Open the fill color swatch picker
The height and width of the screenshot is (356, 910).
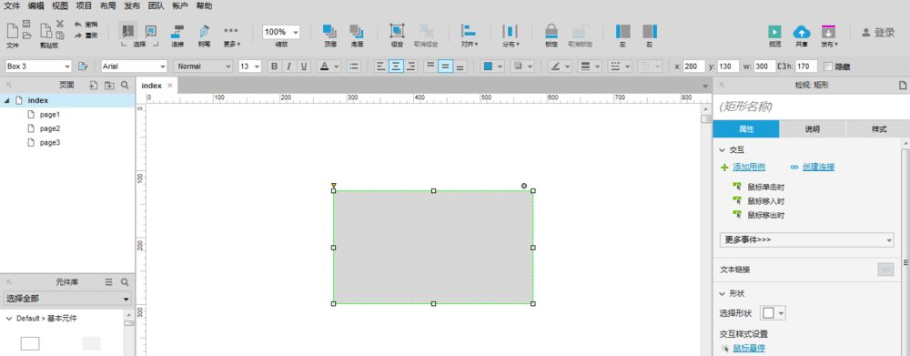point(492,66)
